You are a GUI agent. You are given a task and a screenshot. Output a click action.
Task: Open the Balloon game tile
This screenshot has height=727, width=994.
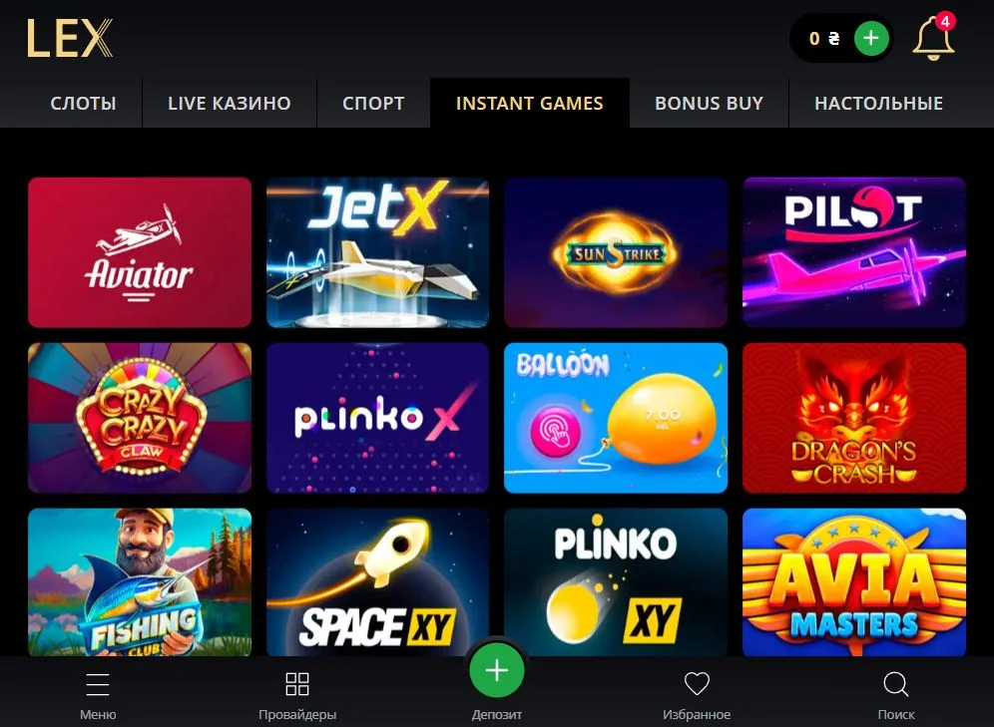(x=616, y=418)
